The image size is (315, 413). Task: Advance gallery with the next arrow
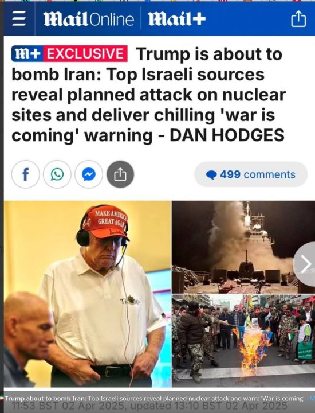click(305, 264)
